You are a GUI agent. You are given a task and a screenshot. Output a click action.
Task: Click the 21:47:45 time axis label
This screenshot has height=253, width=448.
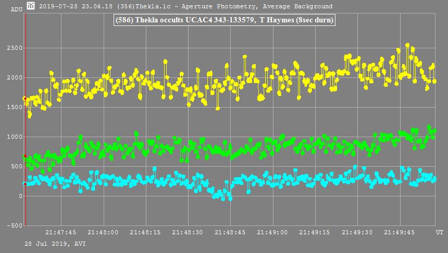61,233
